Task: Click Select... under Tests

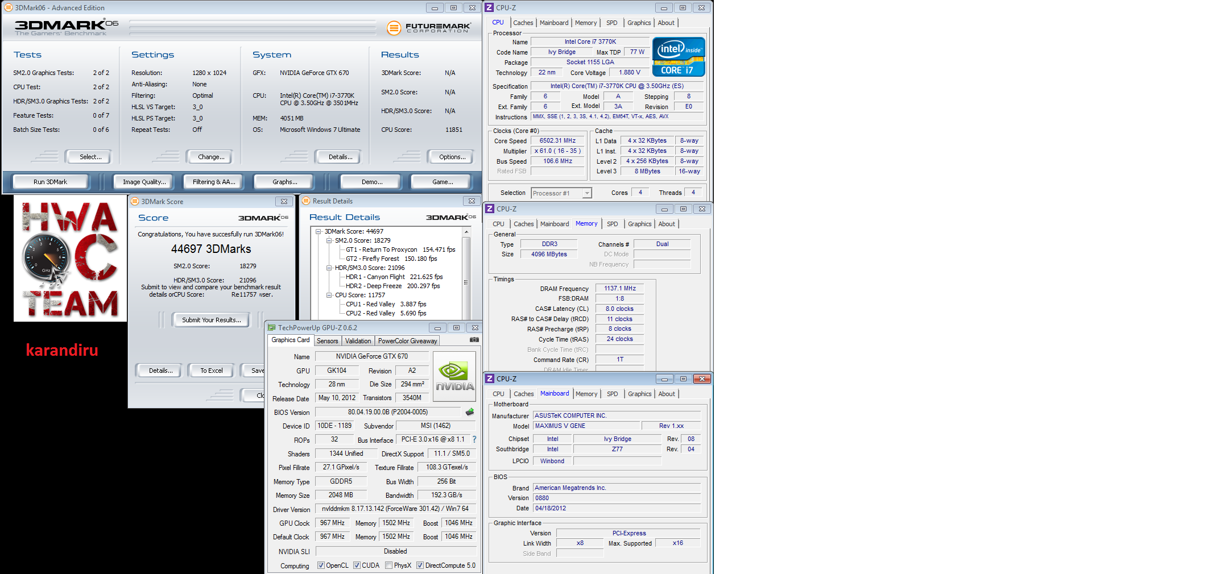Action: pyautogui.click(x=88, y=157)
